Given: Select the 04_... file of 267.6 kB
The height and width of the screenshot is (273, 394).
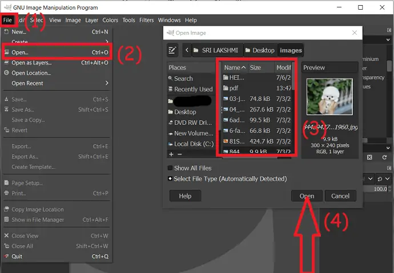Looking at the screenshot, I should point(257,109).
